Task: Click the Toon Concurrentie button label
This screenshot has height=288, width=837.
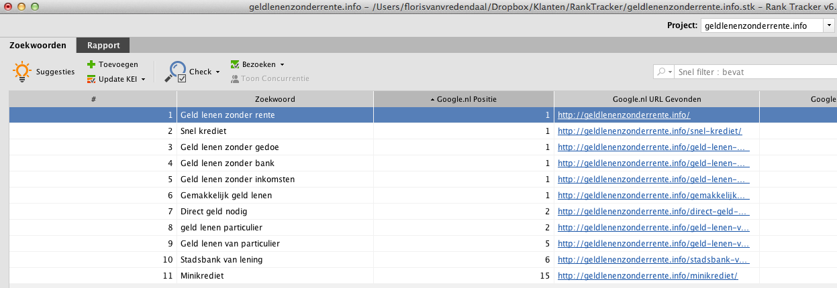Action: coord(276,78)
